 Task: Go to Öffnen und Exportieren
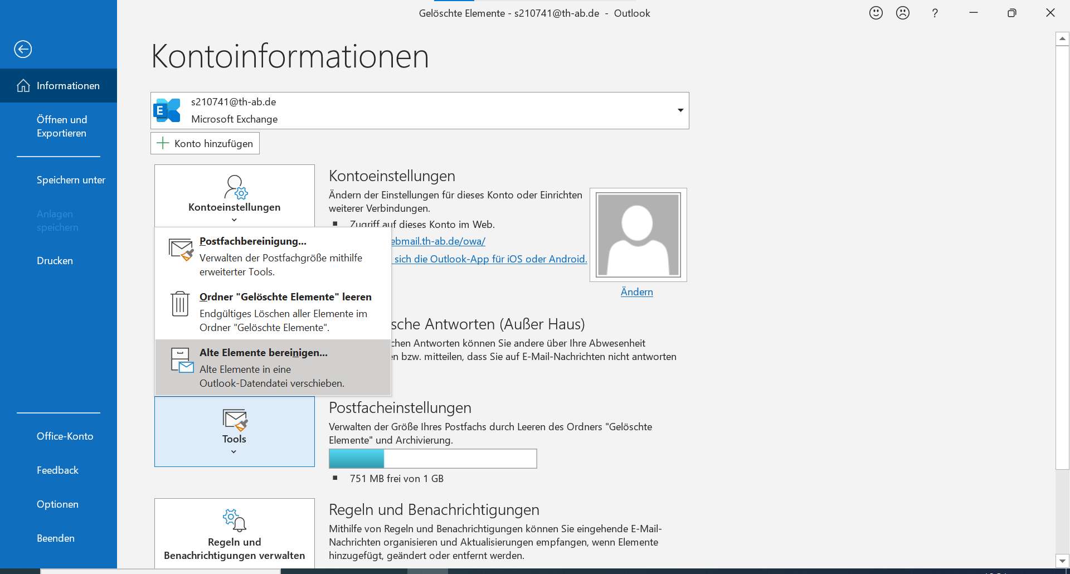coord(59,127)
